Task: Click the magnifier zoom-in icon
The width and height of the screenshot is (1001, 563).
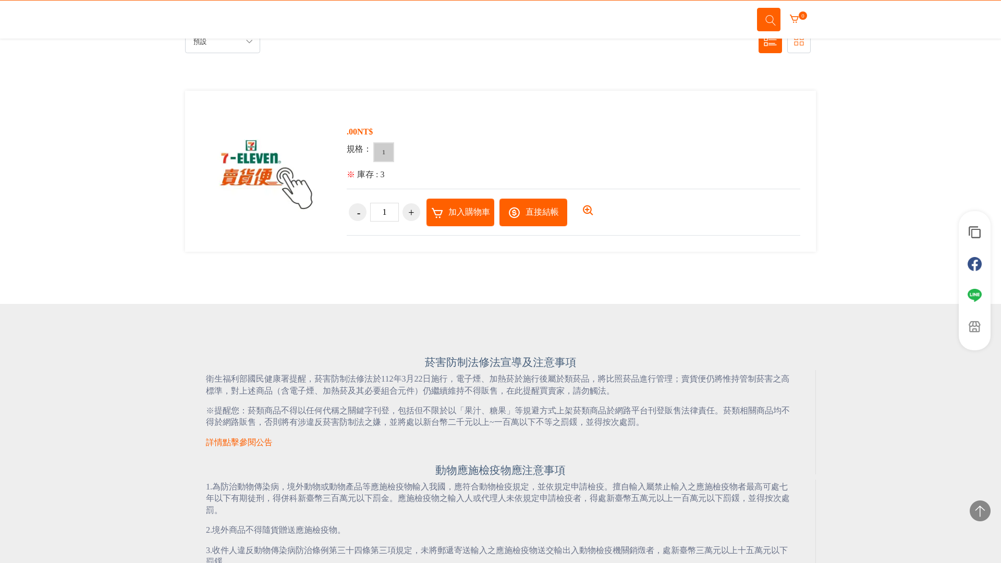Action: click(x=588, y=210)
